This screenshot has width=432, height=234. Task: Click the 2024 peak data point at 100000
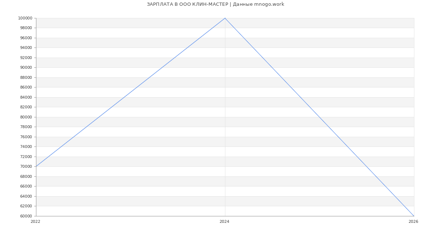225,18
